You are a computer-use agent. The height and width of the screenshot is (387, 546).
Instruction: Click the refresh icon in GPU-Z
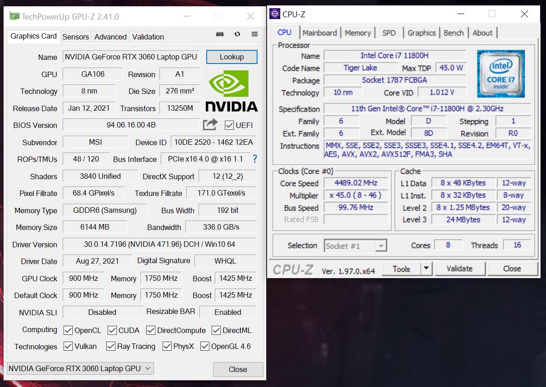pyautogui.click(x=237, y=34)
